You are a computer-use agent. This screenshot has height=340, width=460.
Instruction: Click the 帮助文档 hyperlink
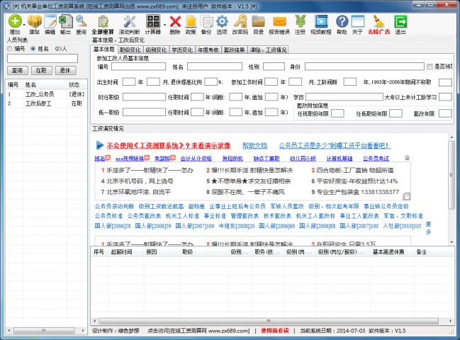tap(254, 144)
